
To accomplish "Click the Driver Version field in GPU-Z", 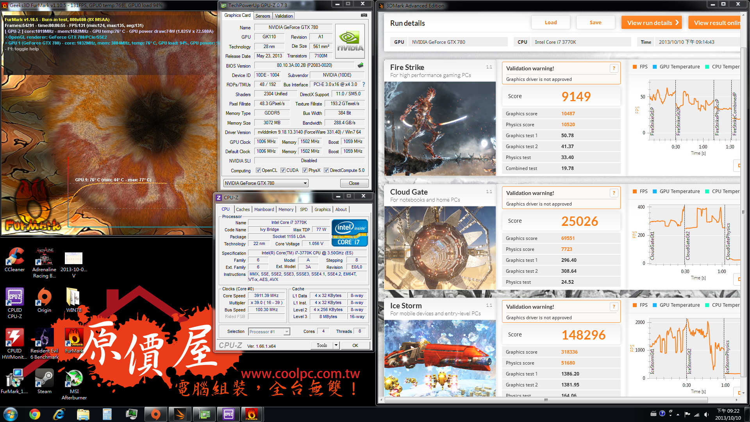I will point(309,132).
